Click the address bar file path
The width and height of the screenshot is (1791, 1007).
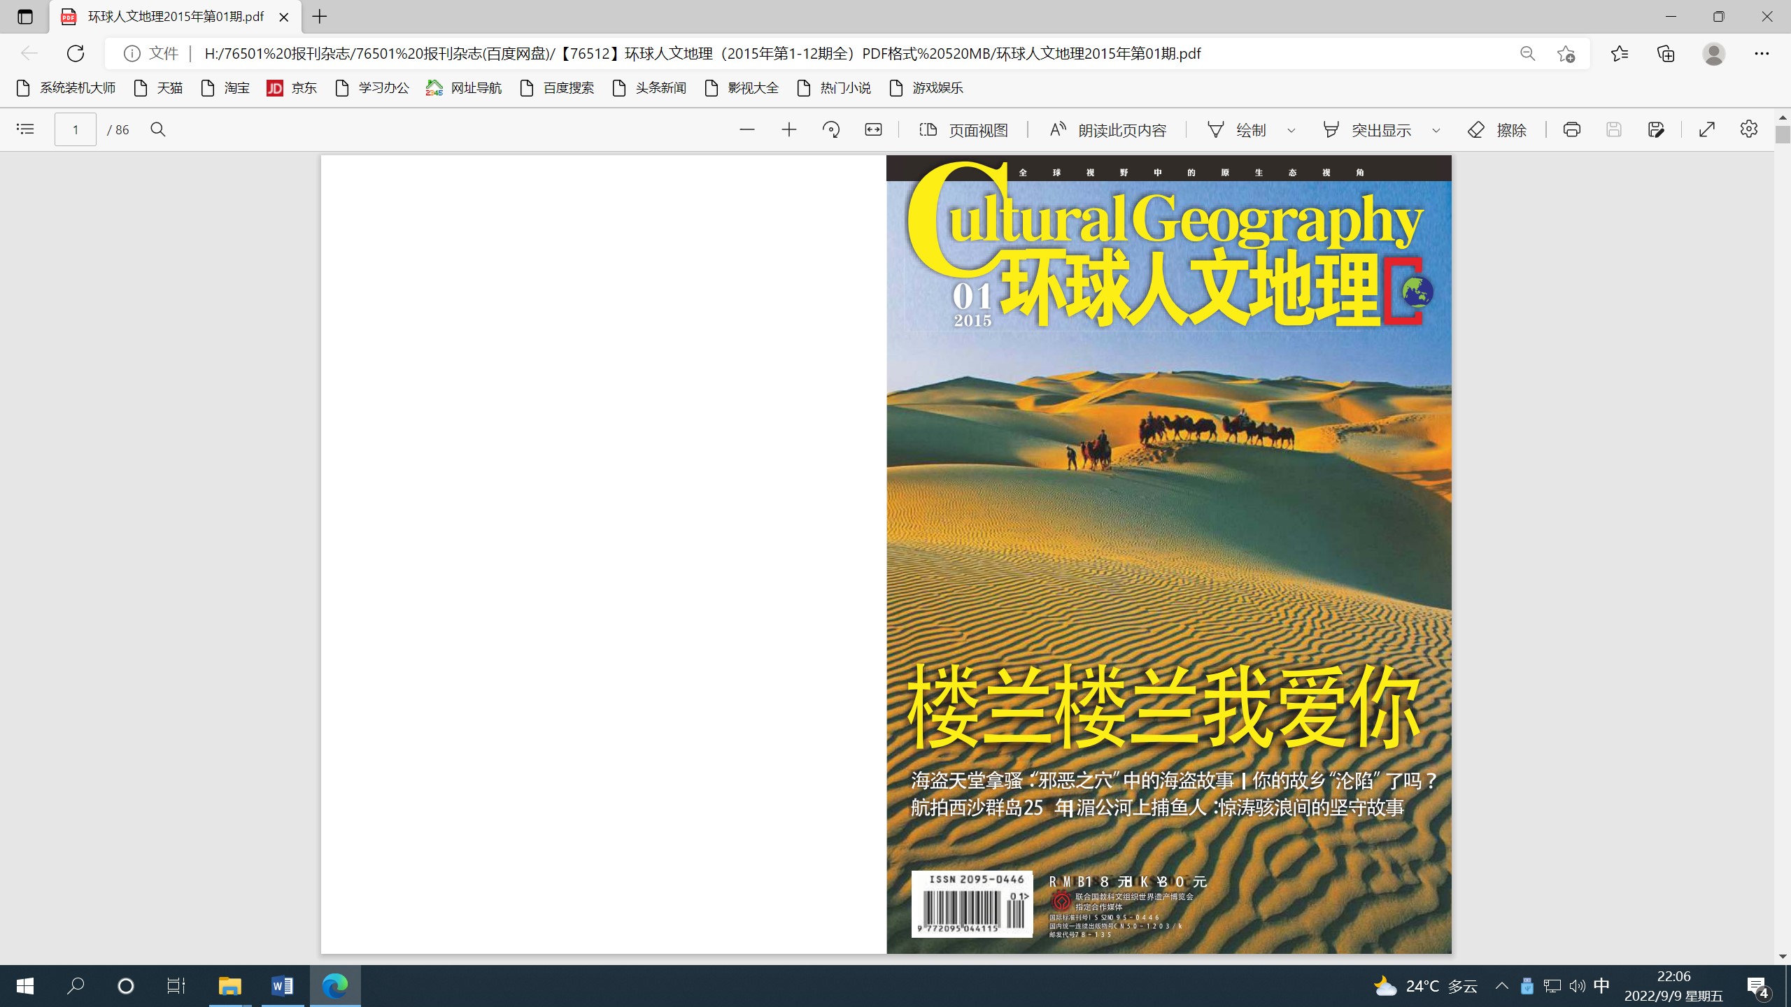[702, 54]
